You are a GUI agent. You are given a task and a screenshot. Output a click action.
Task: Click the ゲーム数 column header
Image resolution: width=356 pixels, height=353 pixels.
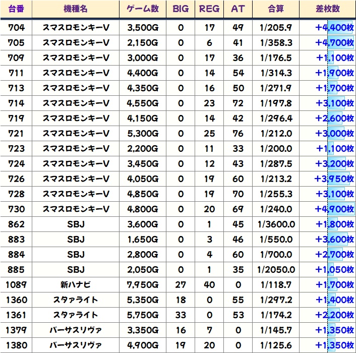[x=143, y=9]
